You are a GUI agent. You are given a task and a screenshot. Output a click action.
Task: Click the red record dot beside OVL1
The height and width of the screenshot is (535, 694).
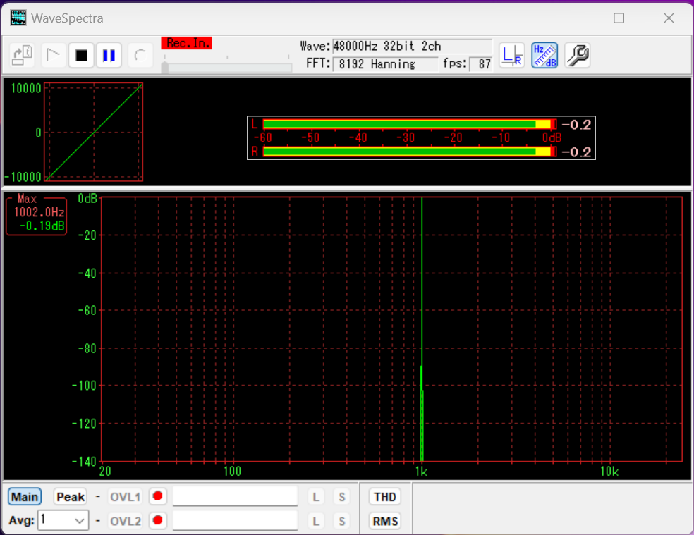[x=157, y=497]
